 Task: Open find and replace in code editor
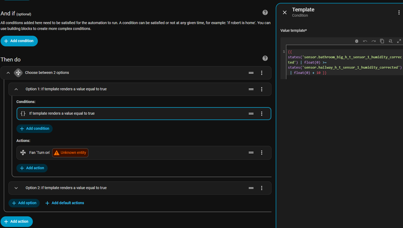pos(390,41)
